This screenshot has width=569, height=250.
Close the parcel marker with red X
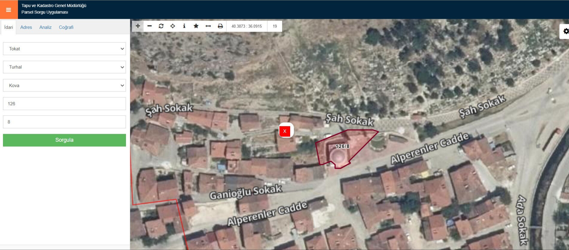click(285, 131)
